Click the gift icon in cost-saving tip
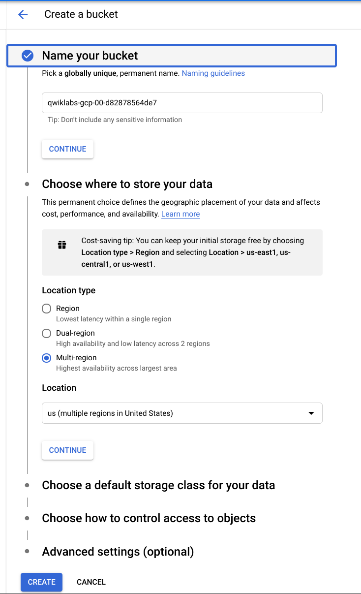 click(62, 245)
